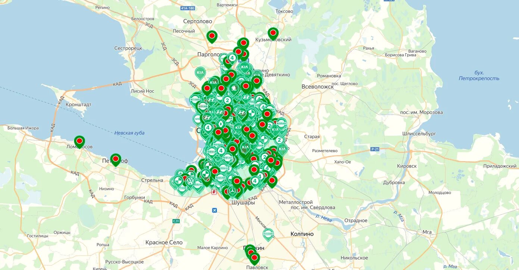Select the Гостилицы label
This screenshot has height=270, width=519.
pos(38,236)
